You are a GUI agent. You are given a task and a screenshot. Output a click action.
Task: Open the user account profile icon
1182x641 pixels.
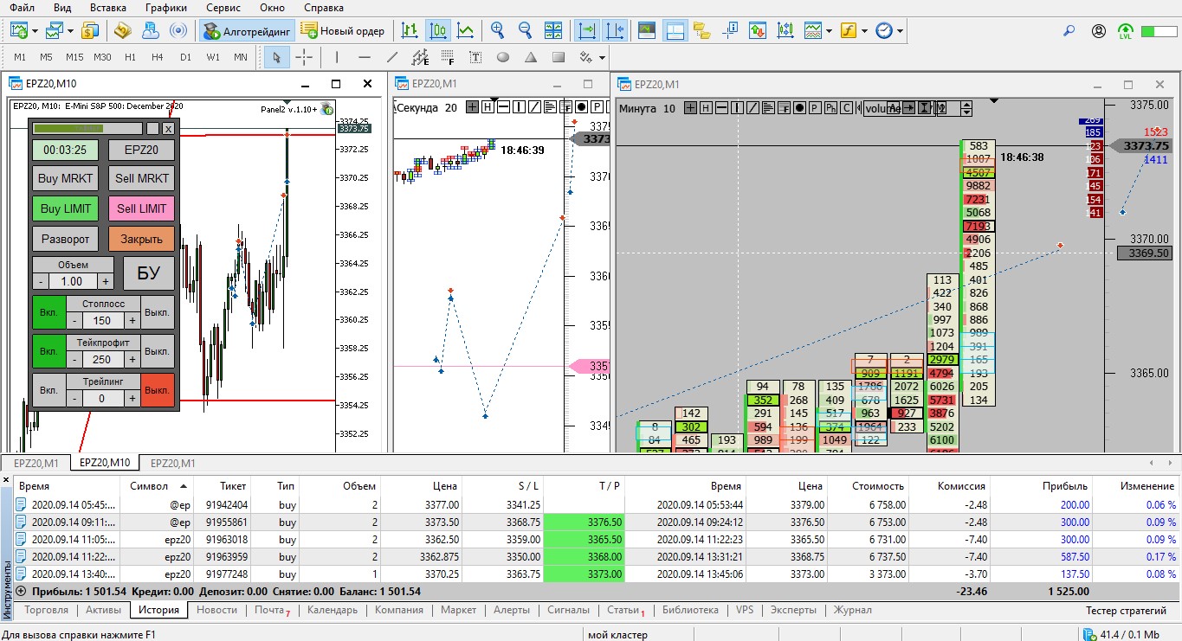1099,31
